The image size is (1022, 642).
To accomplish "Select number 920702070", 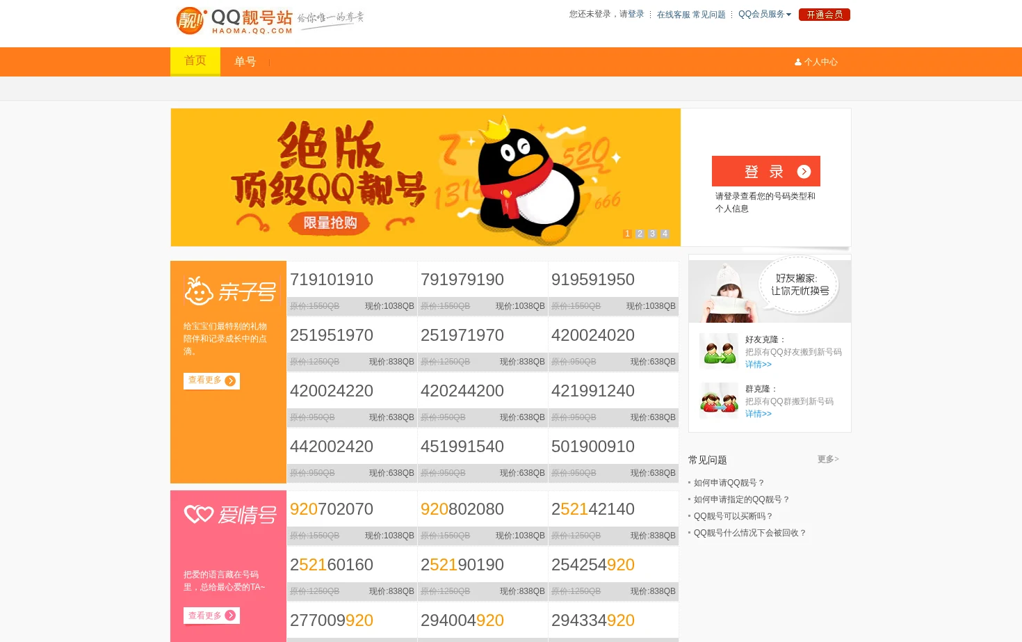I will tap(332, 509).
